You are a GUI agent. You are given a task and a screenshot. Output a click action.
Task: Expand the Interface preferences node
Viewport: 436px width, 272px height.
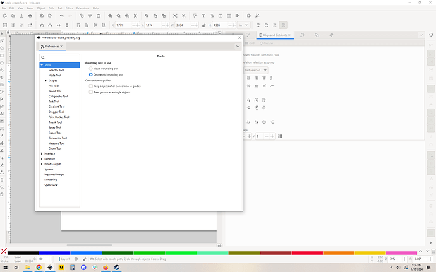click(42, 153)
